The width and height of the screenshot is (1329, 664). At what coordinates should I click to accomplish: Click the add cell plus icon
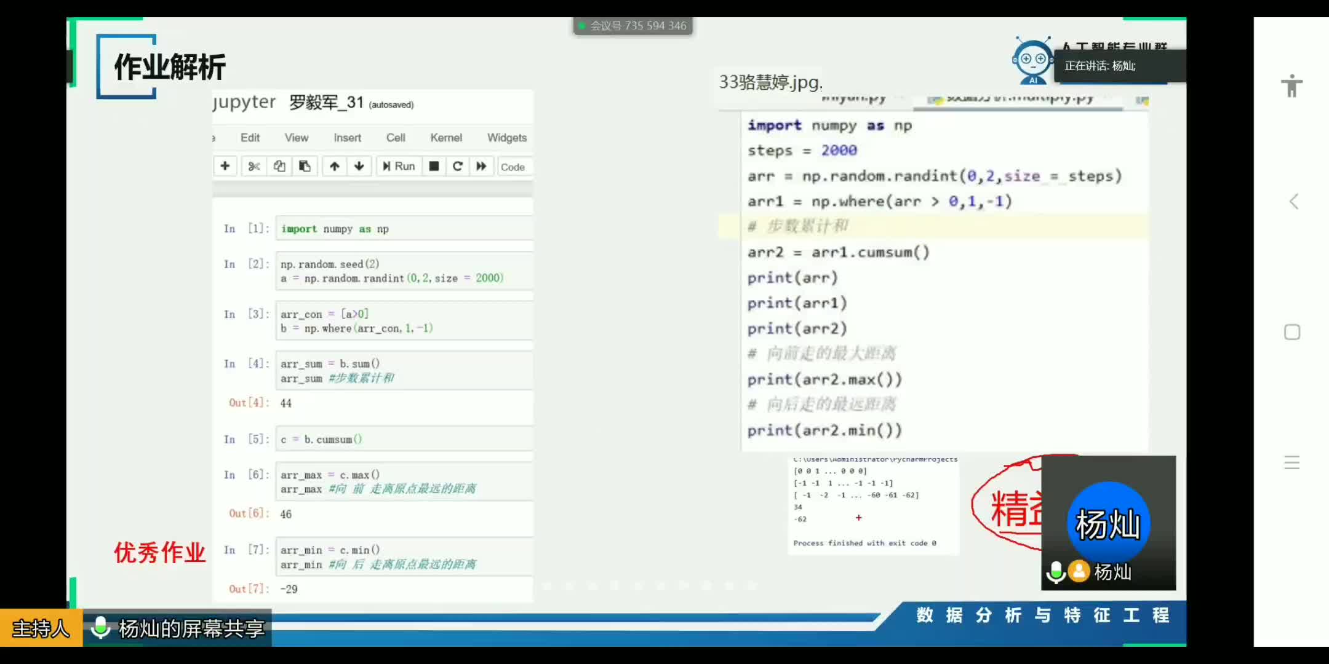pos(225,166)
